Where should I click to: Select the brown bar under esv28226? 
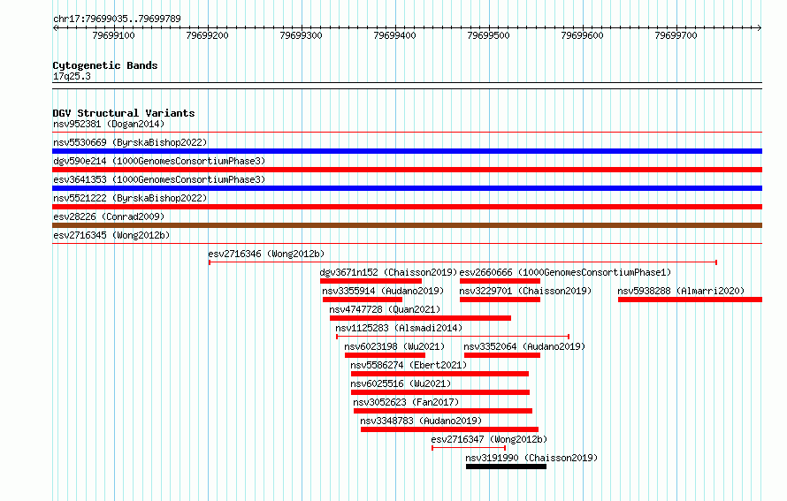(x=407, y=225)
